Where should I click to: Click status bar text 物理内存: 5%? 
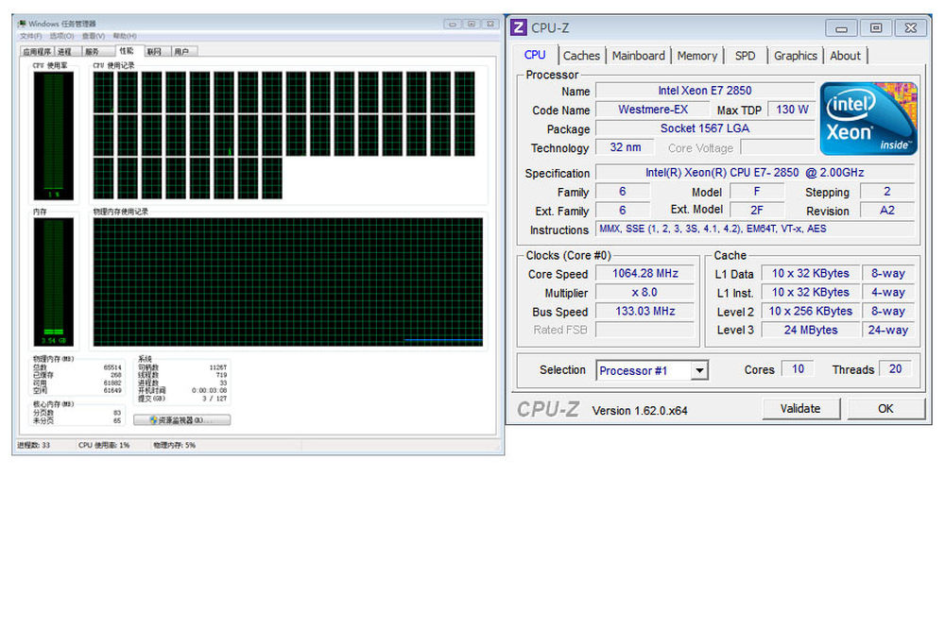click(x=174, y=445)
